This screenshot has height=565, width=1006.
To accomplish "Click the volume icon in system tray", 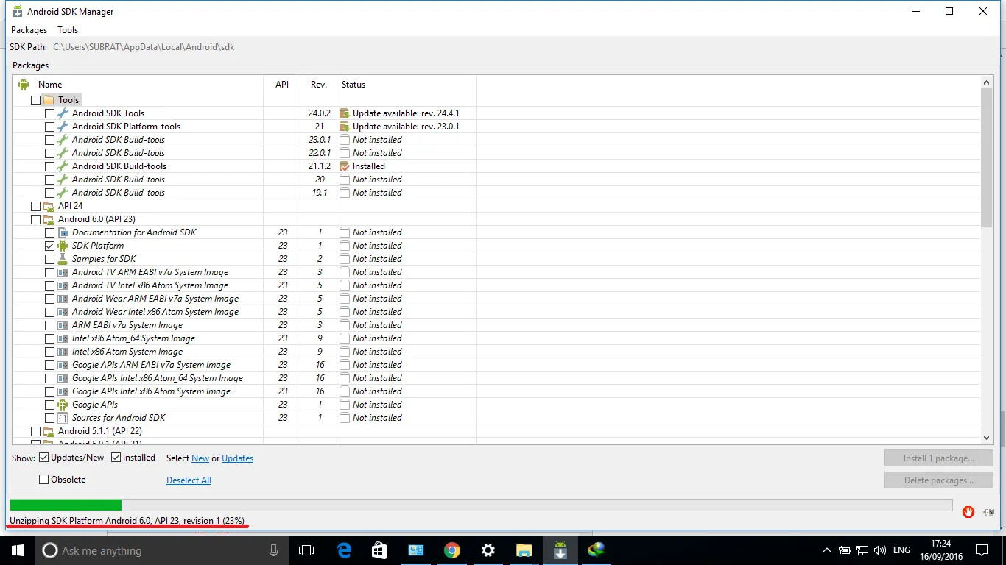I will 880,550.
